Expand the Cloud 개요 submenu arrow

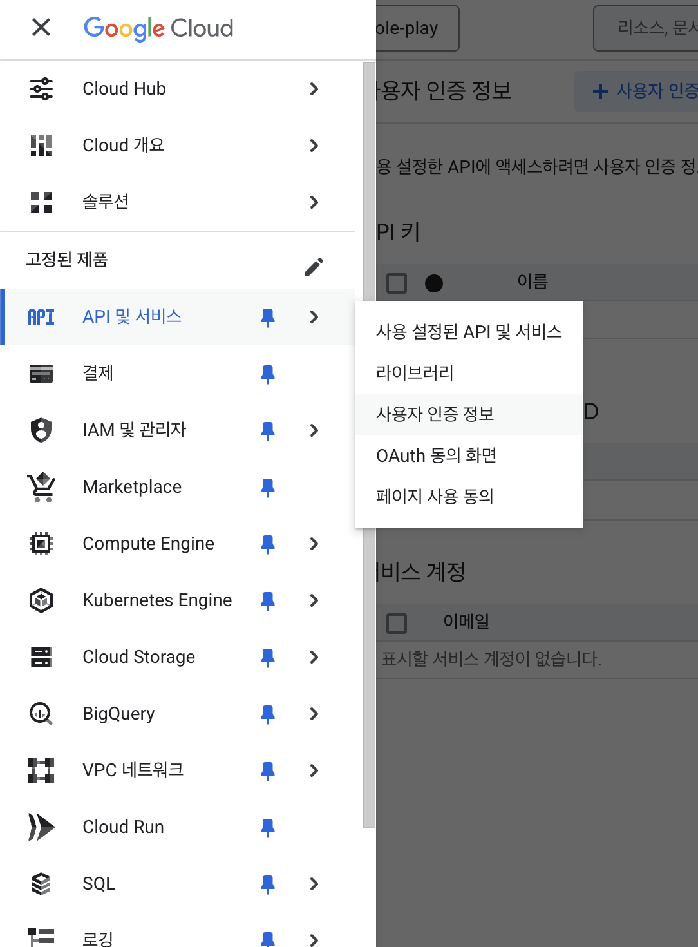pos(314,146)
